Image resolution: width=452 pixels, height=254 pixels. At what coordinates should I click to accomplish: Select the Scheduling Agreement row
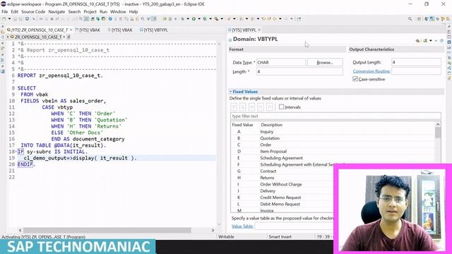click(x=333, y=158)
